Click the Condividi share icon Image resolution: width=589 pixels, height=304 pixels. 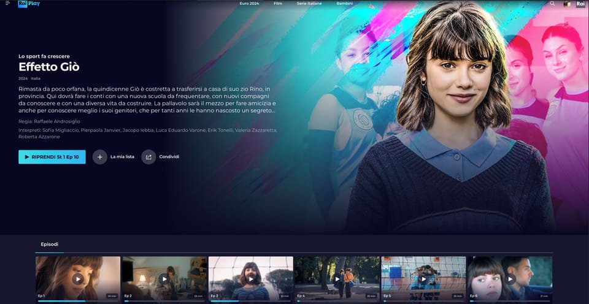[148, 157]
